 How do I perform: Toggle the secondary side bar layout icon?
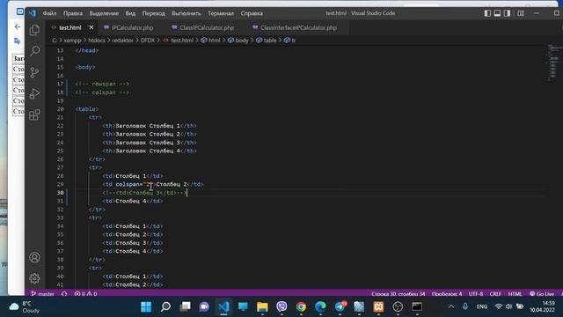(507, 13)
